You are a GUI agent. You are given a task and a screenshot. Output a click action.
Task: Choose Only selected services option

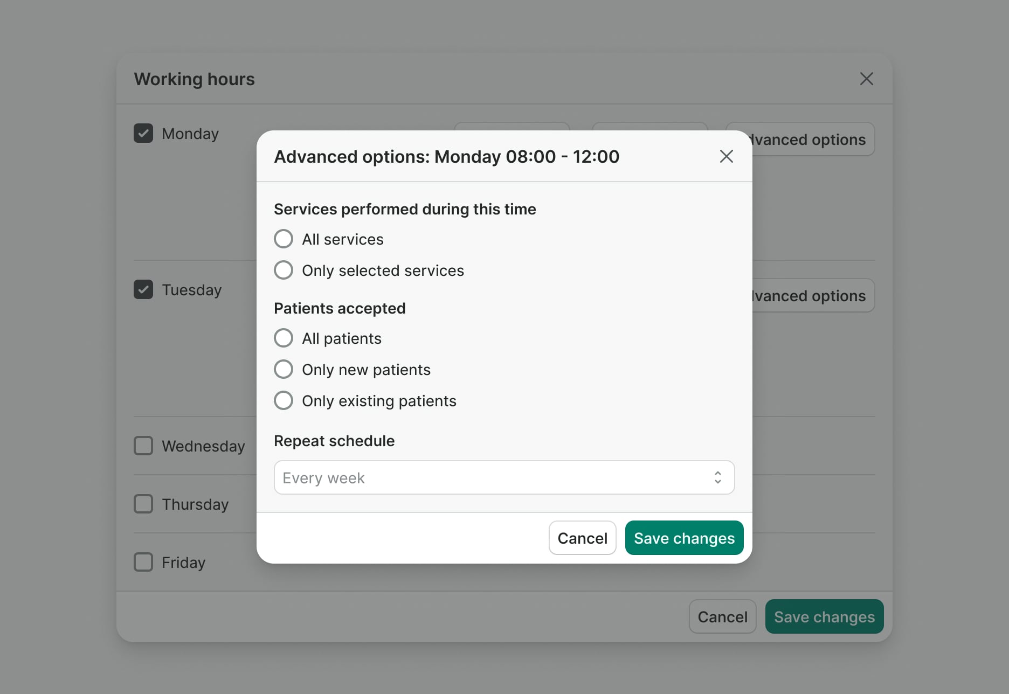[284, 270]
